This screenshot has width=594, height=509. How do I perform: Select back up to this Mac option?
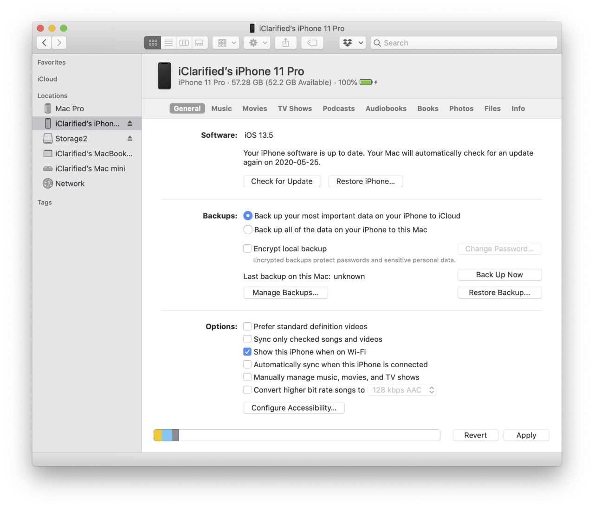click(x=248, y=229)
